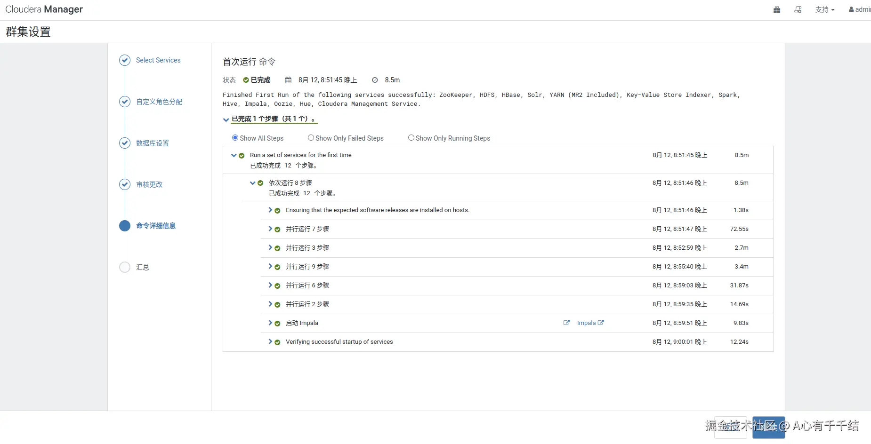The width and height of the screenshot is (871, 444).
Task: Go home via the Cloudera Manager logo
Action: coord(44,9)
